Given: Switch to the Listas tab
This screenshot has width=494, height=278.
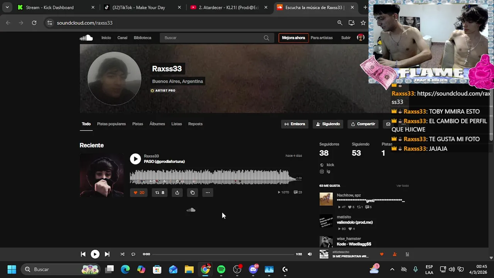Looking at the screenshot, I should pyautogui.click(x=176, y=124).
